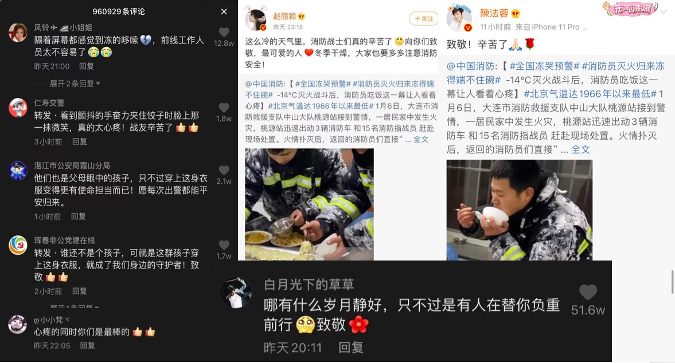
Task: Reply to 白月光下的草草 via 回复
Action: point(350,347)
